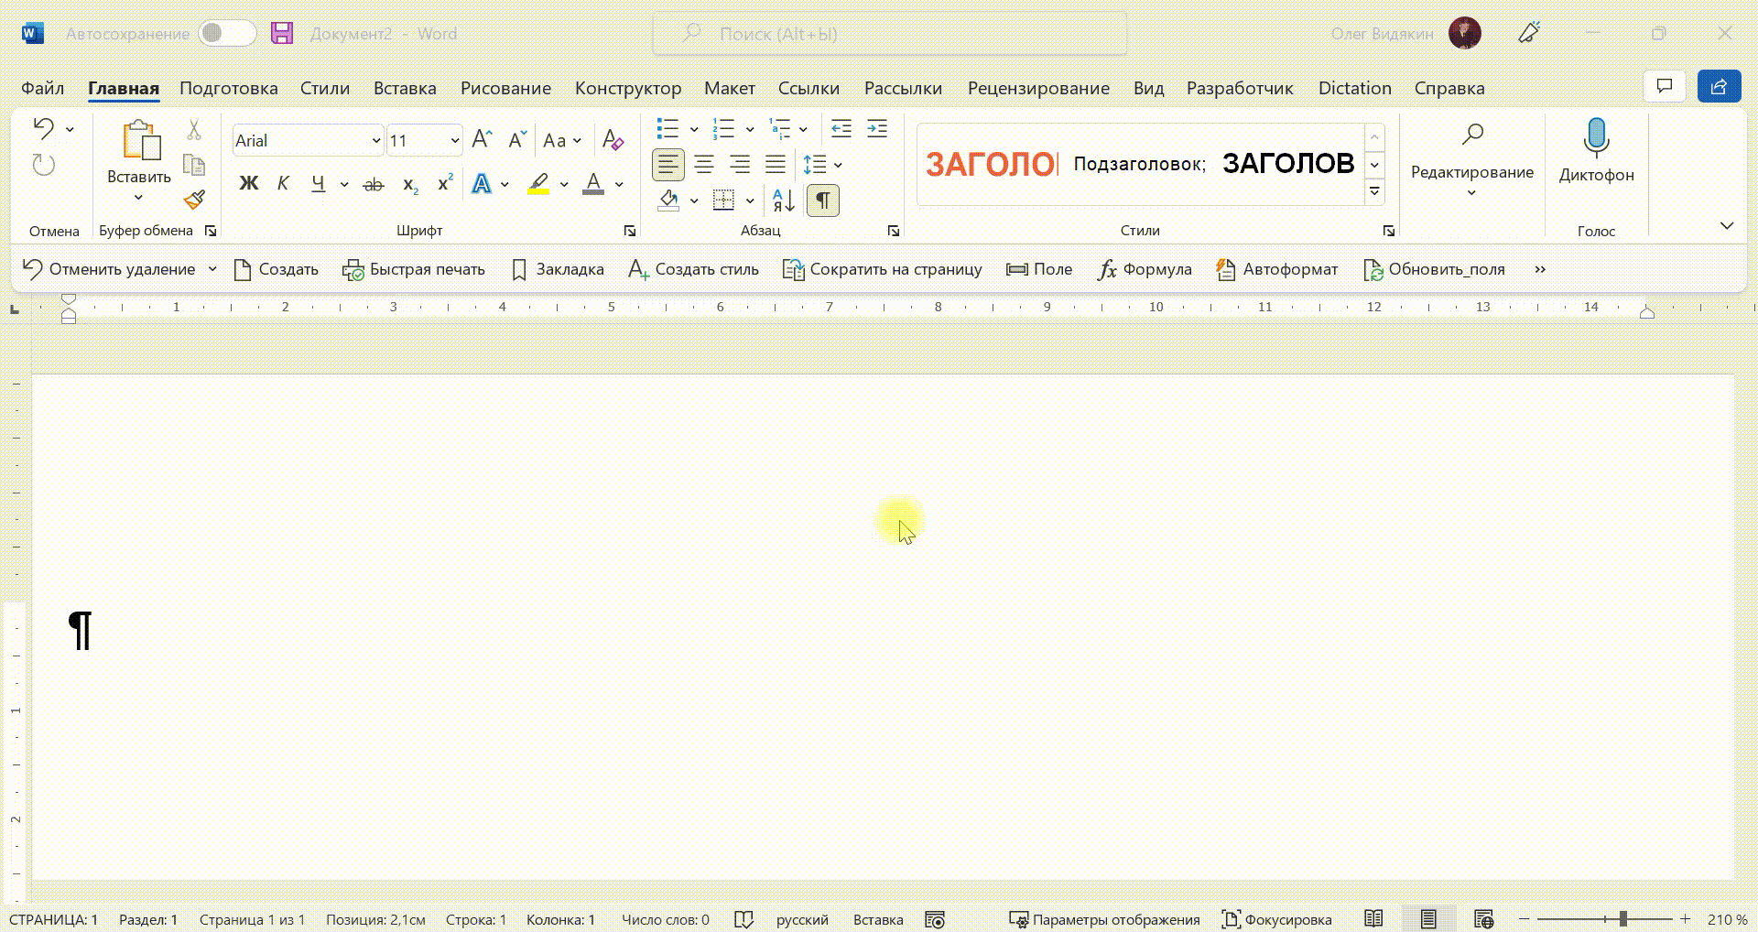Viewport: 1758px width, 932px height.
Task: Apply strikethrough formatting
Action: tap(373, 184)
